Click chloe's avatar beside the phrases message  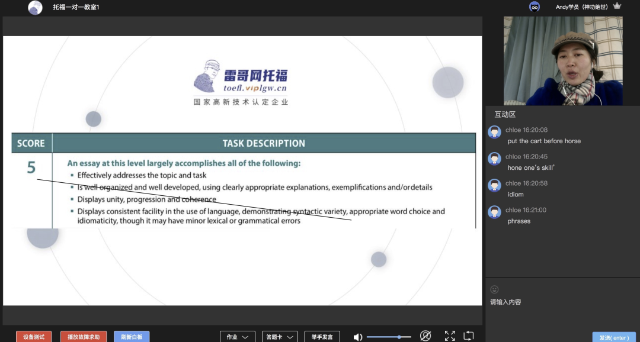click(x=494, y=212)
